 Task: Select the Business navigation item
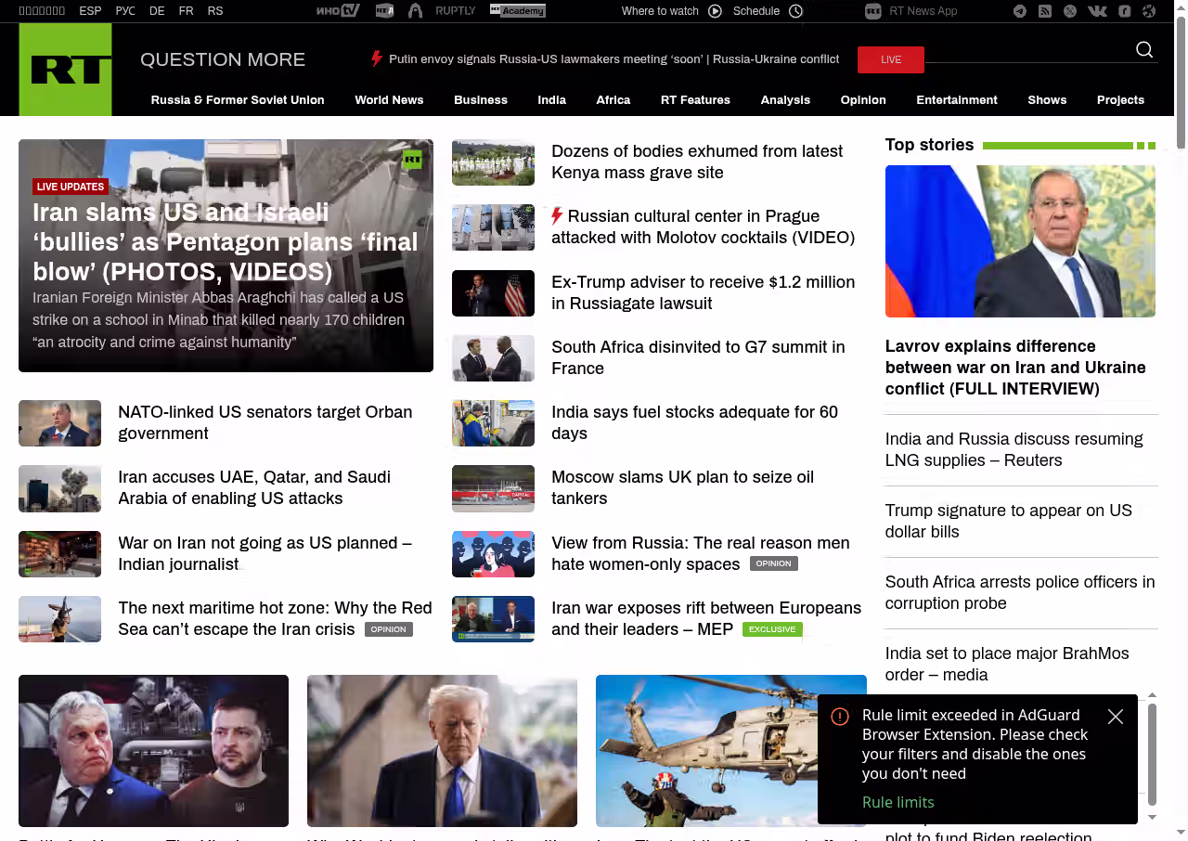coord(481,100)
